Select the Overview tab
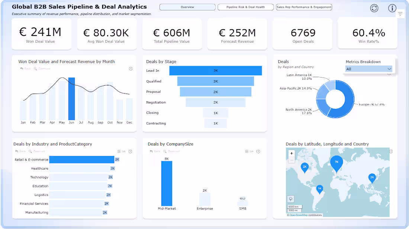 pos(188,7)
